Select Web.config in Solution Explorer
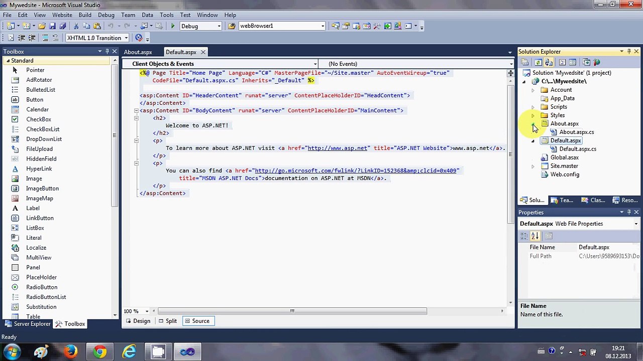The image size is (643, 361). click(565, 174)
